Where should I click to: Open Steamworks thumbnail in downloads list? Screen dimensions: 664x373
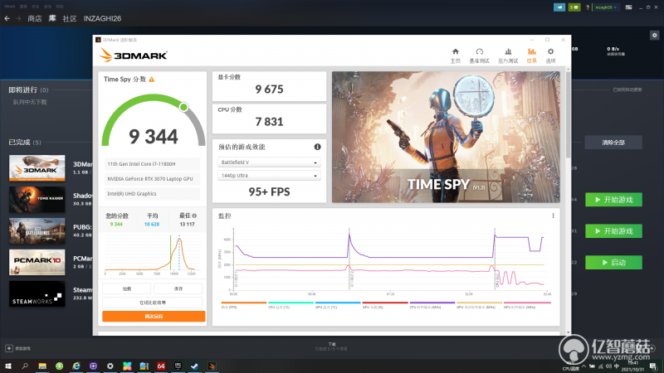click(x=37, y=294)
